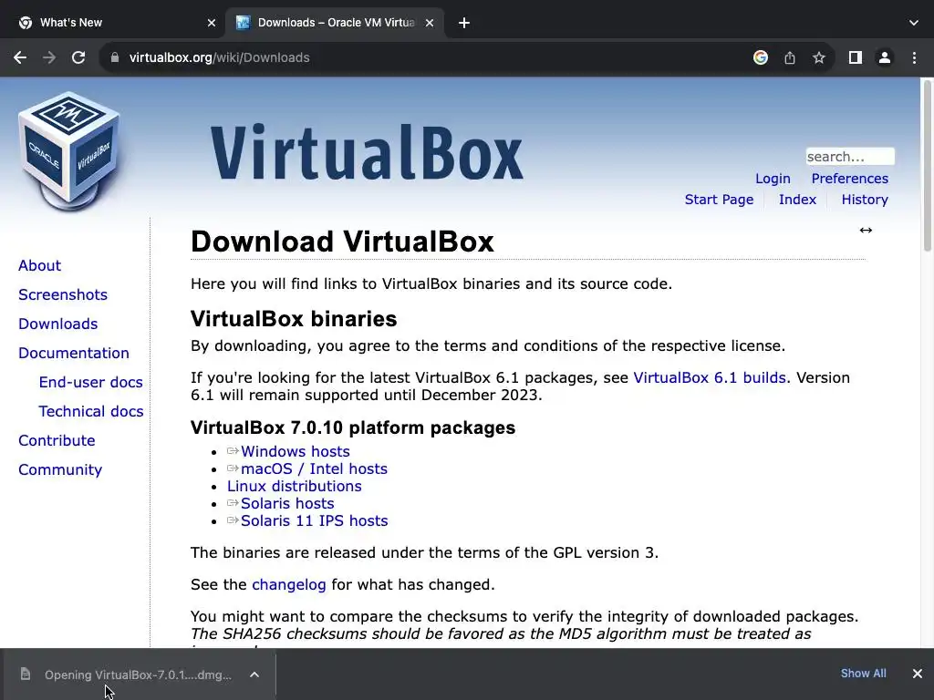Click the page vertical scrollbar thumb
The width and height of the screenshot is (934, 700).
tap(927, 166)
